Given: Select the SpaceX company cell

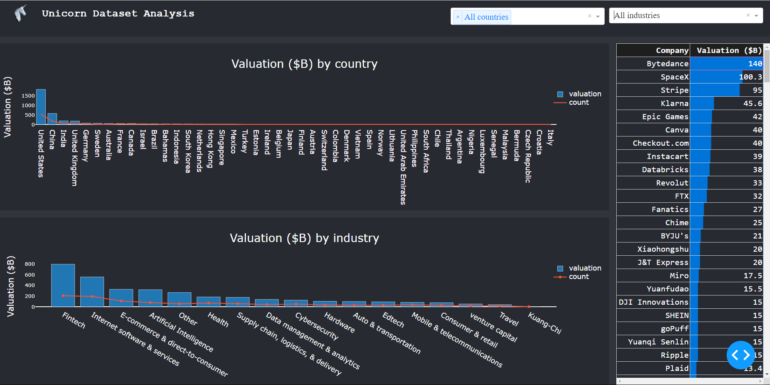Looking at the screenshot, I should pos(653,77).
